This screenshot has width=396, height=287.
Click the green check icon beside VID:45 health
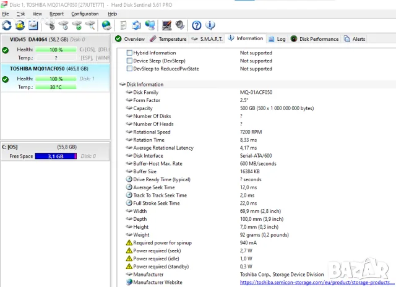point(6,50)
